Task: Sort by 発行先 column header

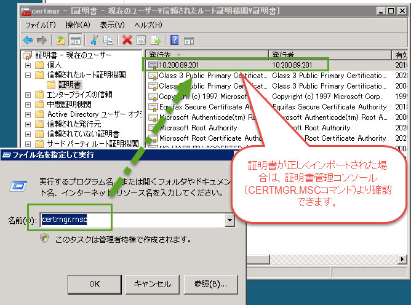Action: point(207,55)
